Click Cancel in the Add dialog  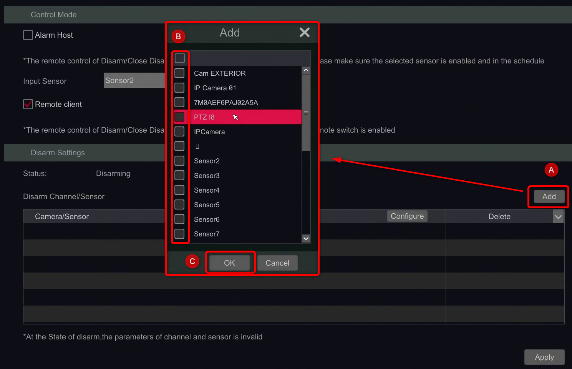(277, 263)
